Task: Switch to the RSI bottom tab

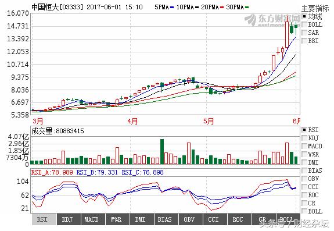Action: [44, 219]
